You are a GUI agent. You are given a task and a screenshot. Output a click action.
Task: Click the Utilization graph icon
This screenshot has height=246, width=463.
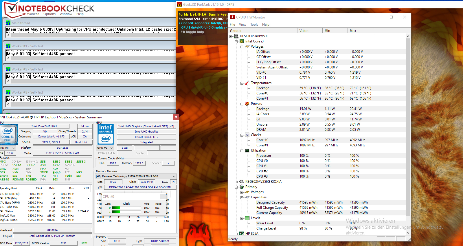[x=247, y=150]
